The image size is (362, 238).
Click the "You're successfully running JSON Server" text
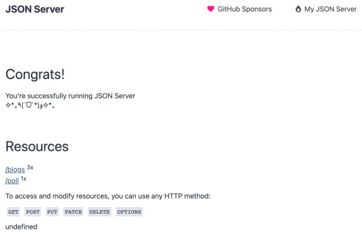click(70, 96)
